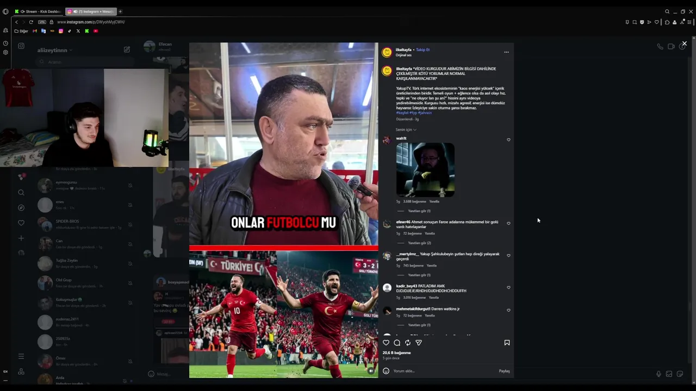The image size is (696, 391).
Task: Reply to kadir_bey43's comment with Yanıtla
Action: click(434, 298)
